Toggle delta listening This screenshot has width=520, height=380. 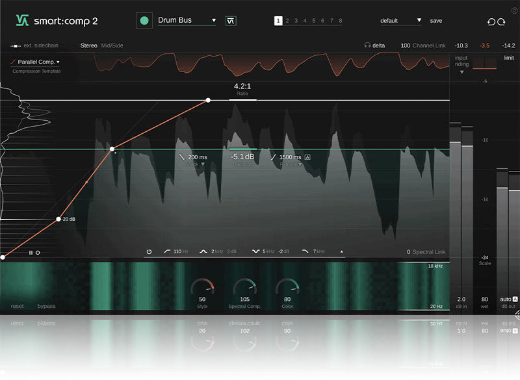378,45
